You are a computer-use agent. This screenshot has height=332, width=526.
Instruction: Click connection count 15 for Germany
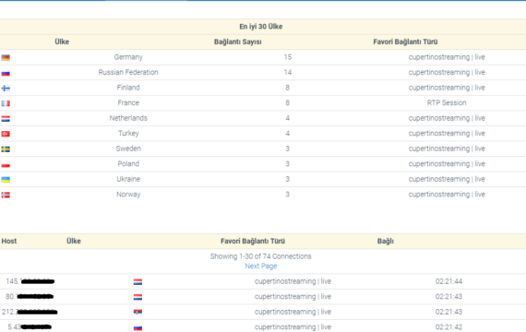pyautogui.click(x=288, y=57)
